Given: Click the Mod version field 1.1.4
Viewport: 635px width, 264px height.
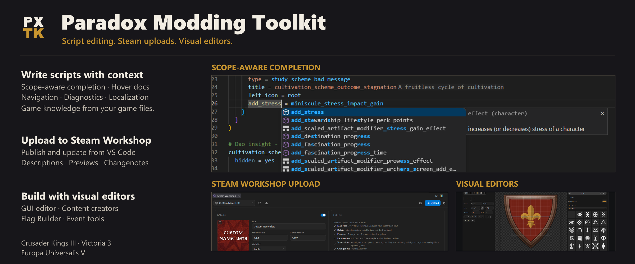Looking at the screenshot, I should 270,238.
